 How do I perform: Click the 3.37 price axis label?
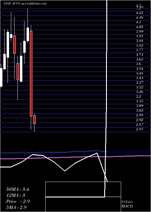pos(140,82)
